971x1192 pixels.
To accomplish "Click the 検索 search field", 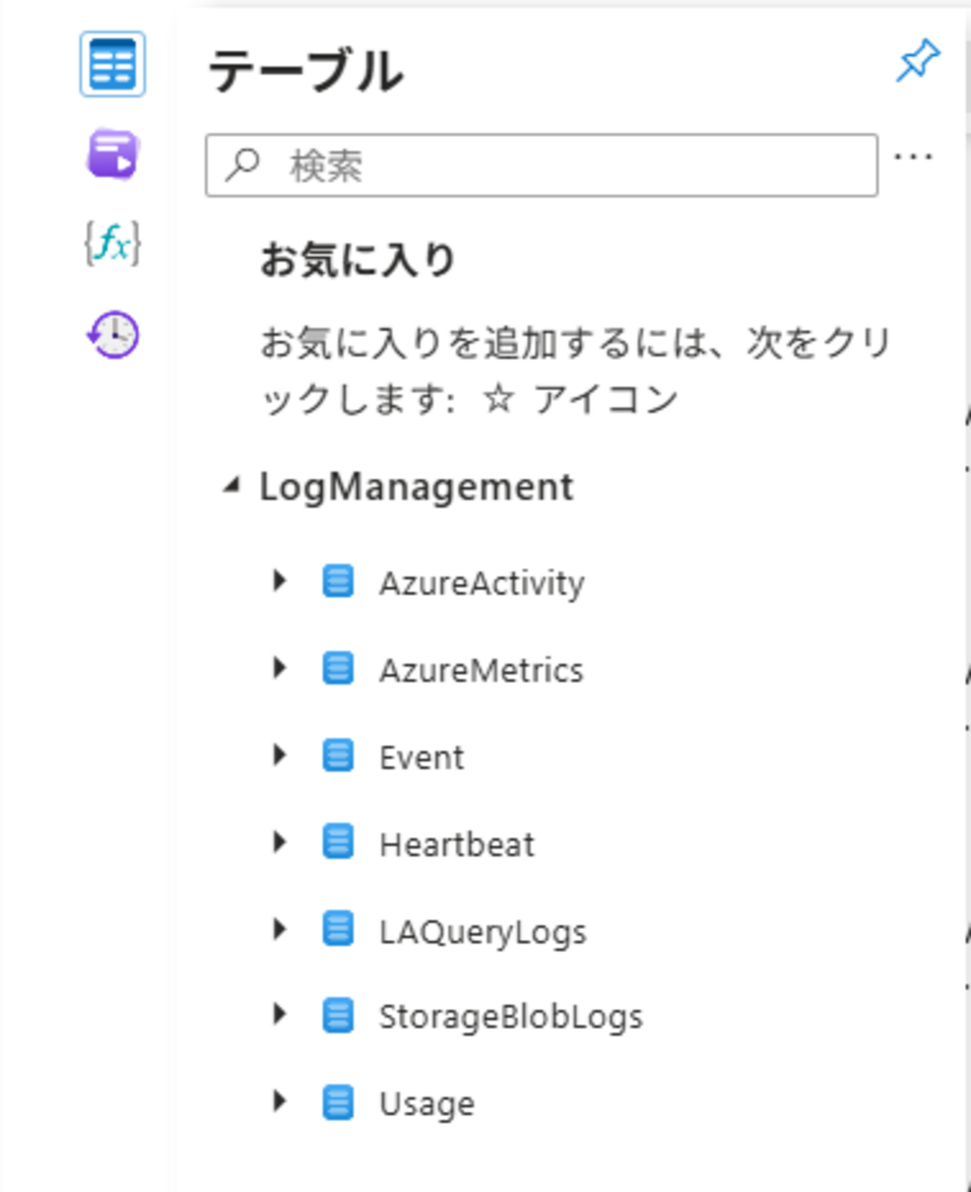I will [542, 165].
